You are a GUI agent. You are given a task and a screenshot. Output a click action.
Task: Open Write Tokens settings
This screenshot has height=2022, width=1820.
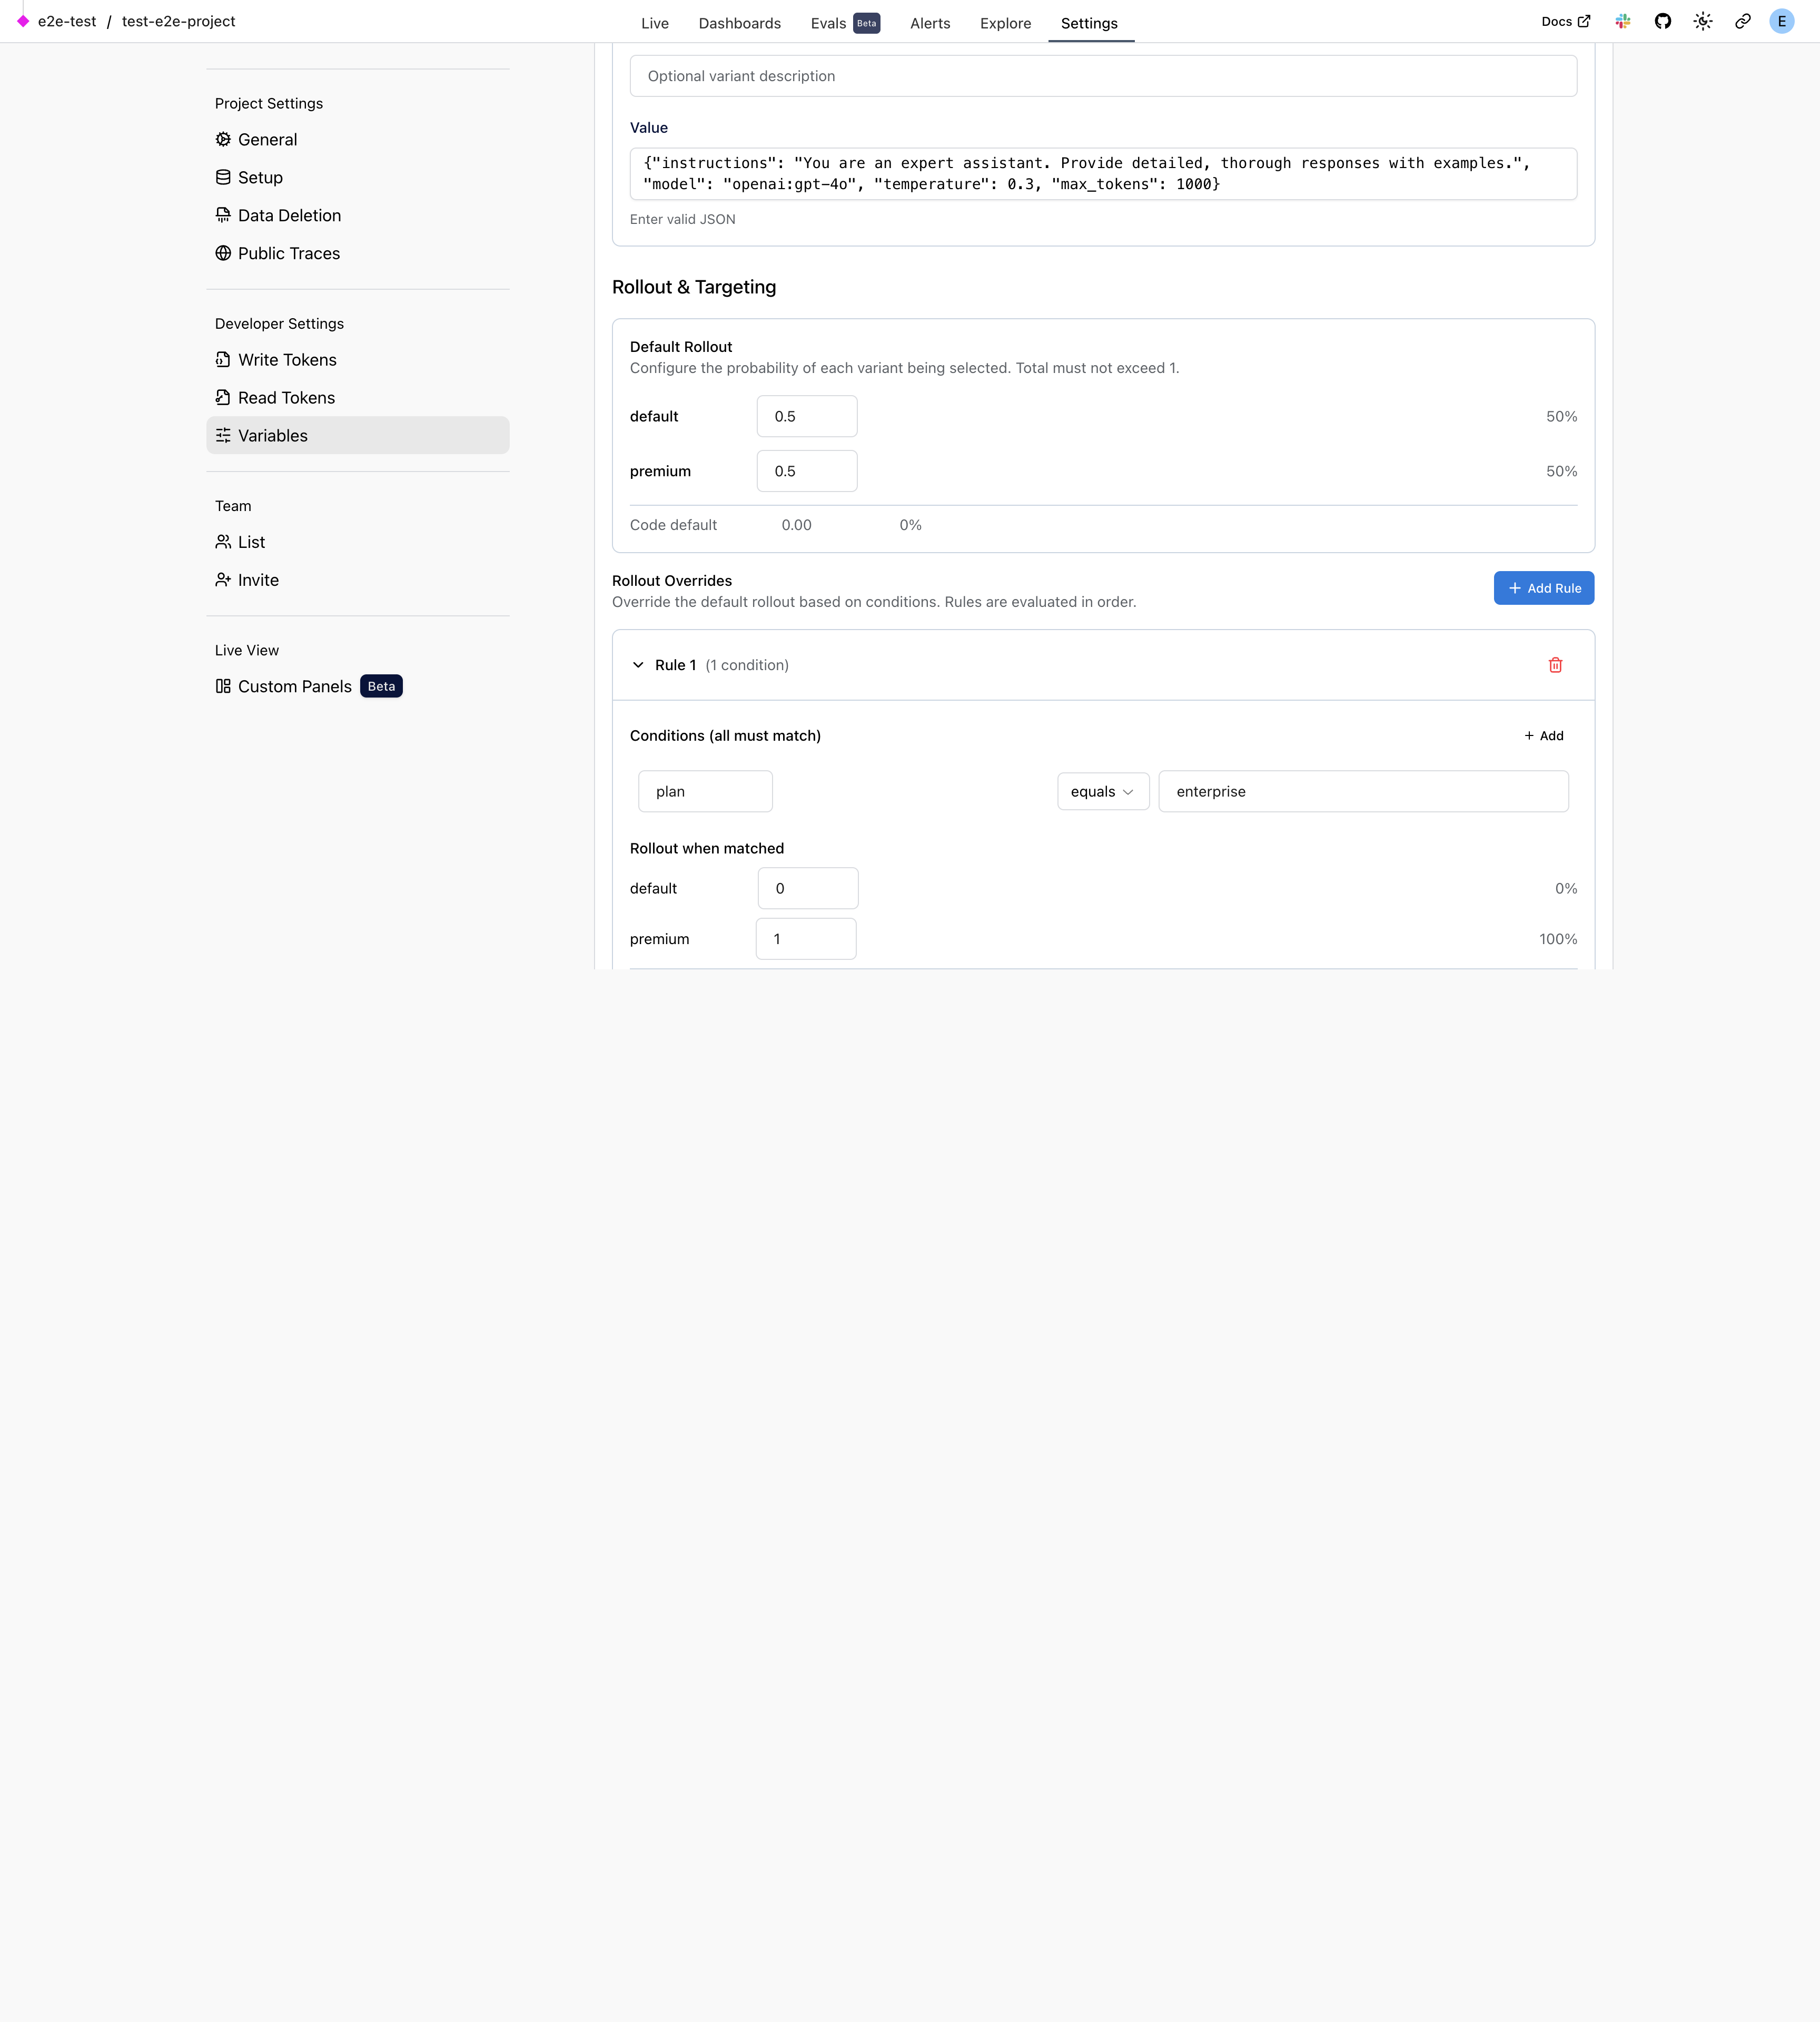[x=287, y=360]
